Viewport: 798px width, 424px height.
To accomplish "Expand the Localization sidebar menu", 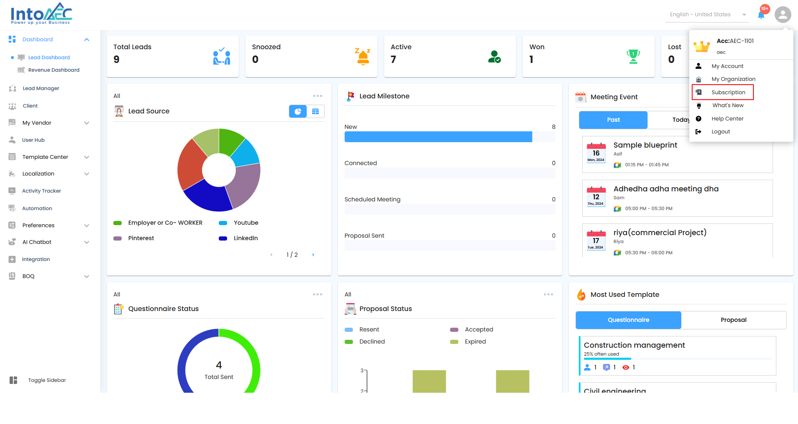I will (x=87, y=174).
